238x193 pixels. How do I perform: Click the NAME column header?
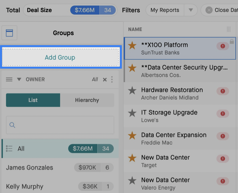coord(135,29)
